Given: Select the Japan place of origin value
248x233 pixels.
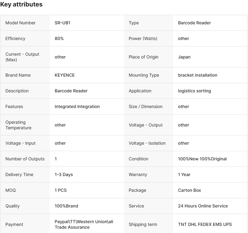Looking at the screenshot, I should point(184,57).
